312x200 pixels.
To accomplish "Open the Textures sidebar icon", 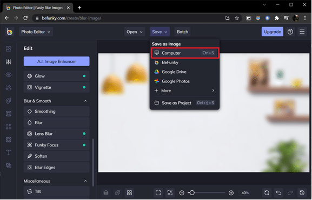I will point(9,165).
